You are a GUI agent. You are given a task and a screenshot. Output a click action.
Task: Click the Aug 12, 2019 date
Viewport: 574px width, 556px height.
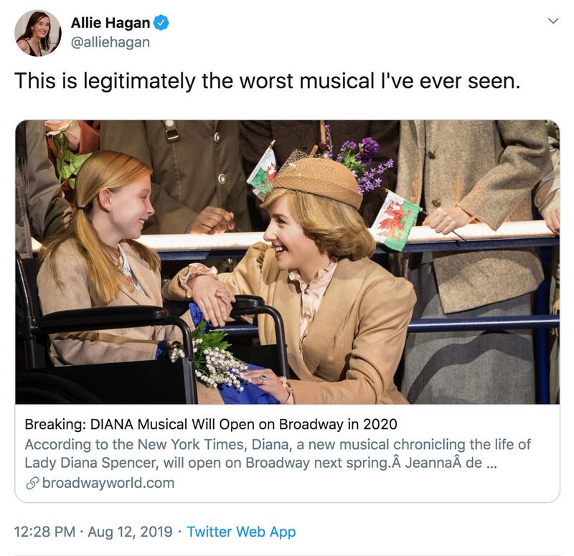pyautogui.click(x=131, y=532)
